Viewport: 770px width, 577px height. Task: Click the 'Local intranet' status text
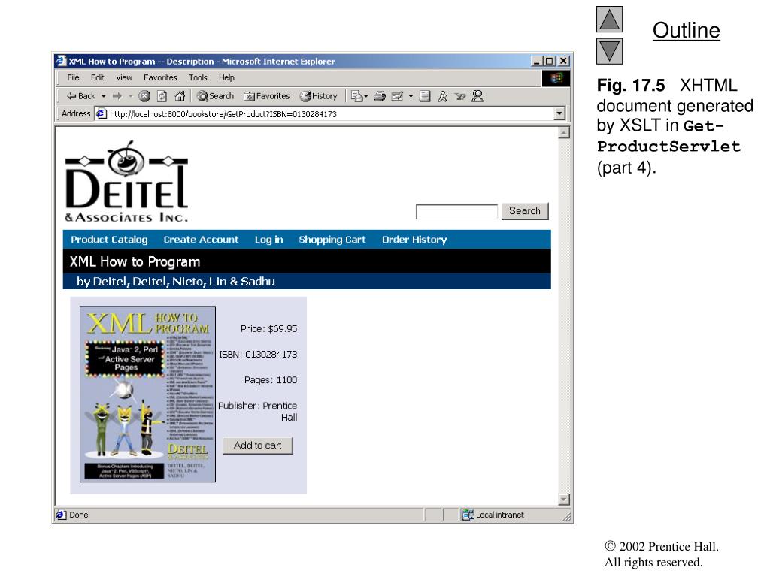click(499, 515)
